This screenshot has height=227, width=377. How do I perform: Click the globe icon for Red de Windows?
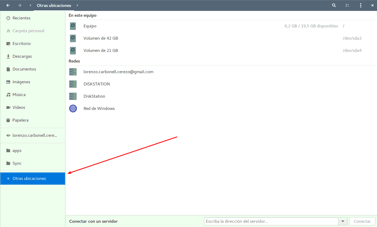73,109
